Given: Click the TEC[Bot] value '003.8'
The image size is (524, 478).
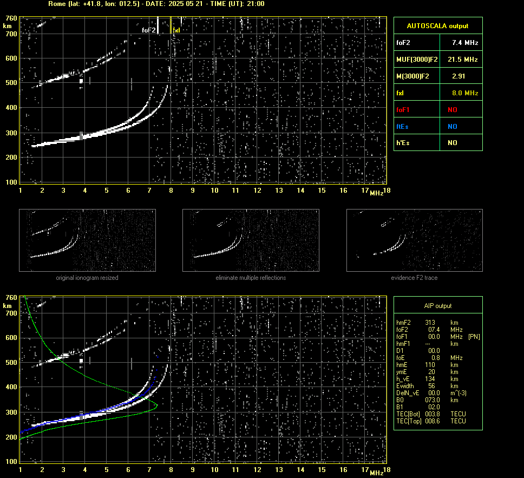Looking at the screenshot, I should [x=433, y=414].
